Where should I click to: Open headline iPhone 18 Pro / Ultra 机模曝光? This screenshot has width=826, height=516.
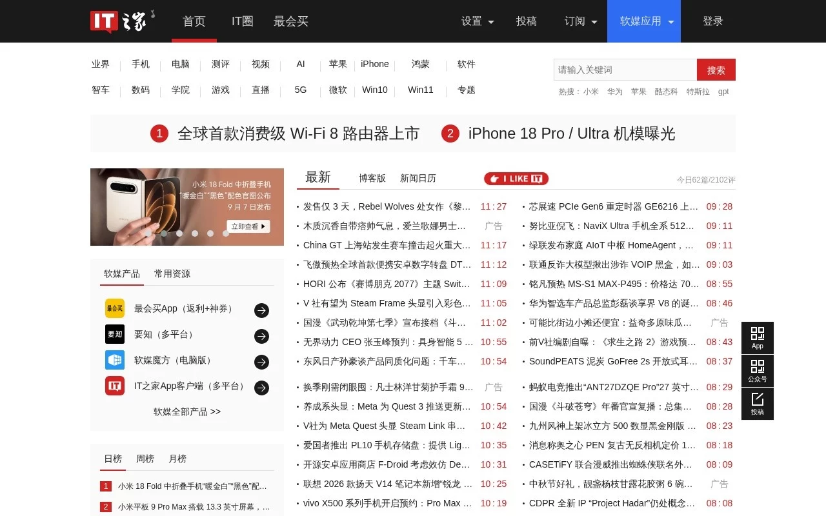(572, 134)
